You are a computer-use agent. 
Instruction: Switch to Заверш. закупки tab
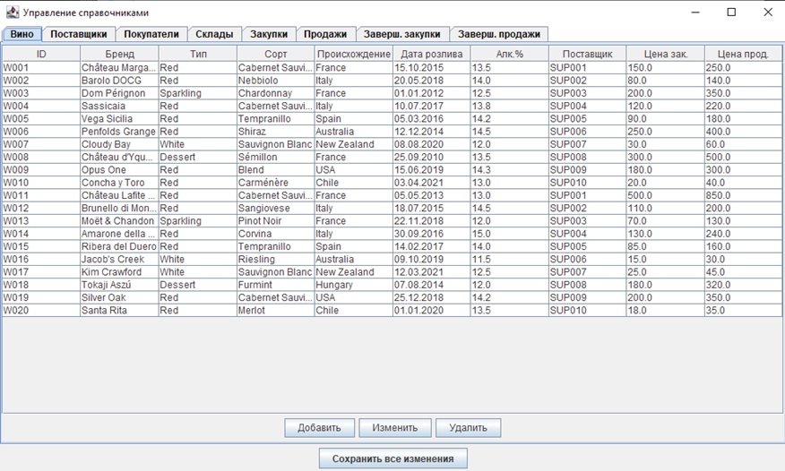coord(402,34)
